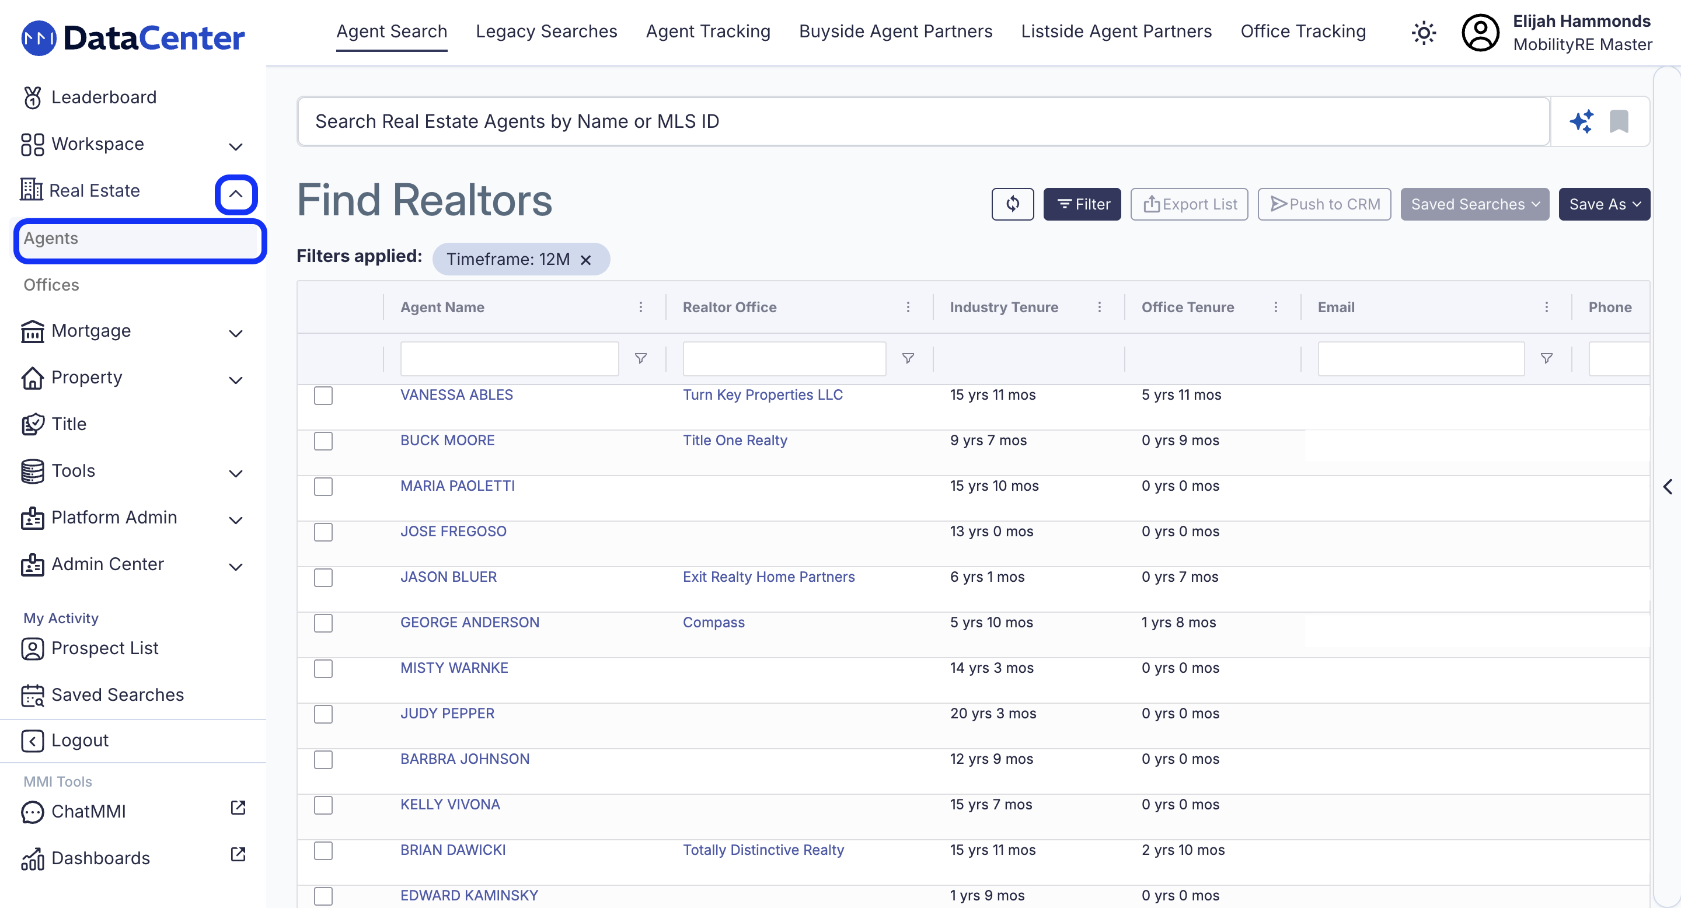Click the Title sidebar item
Viewport: 1681px width, 908px height.
(54, 424)
